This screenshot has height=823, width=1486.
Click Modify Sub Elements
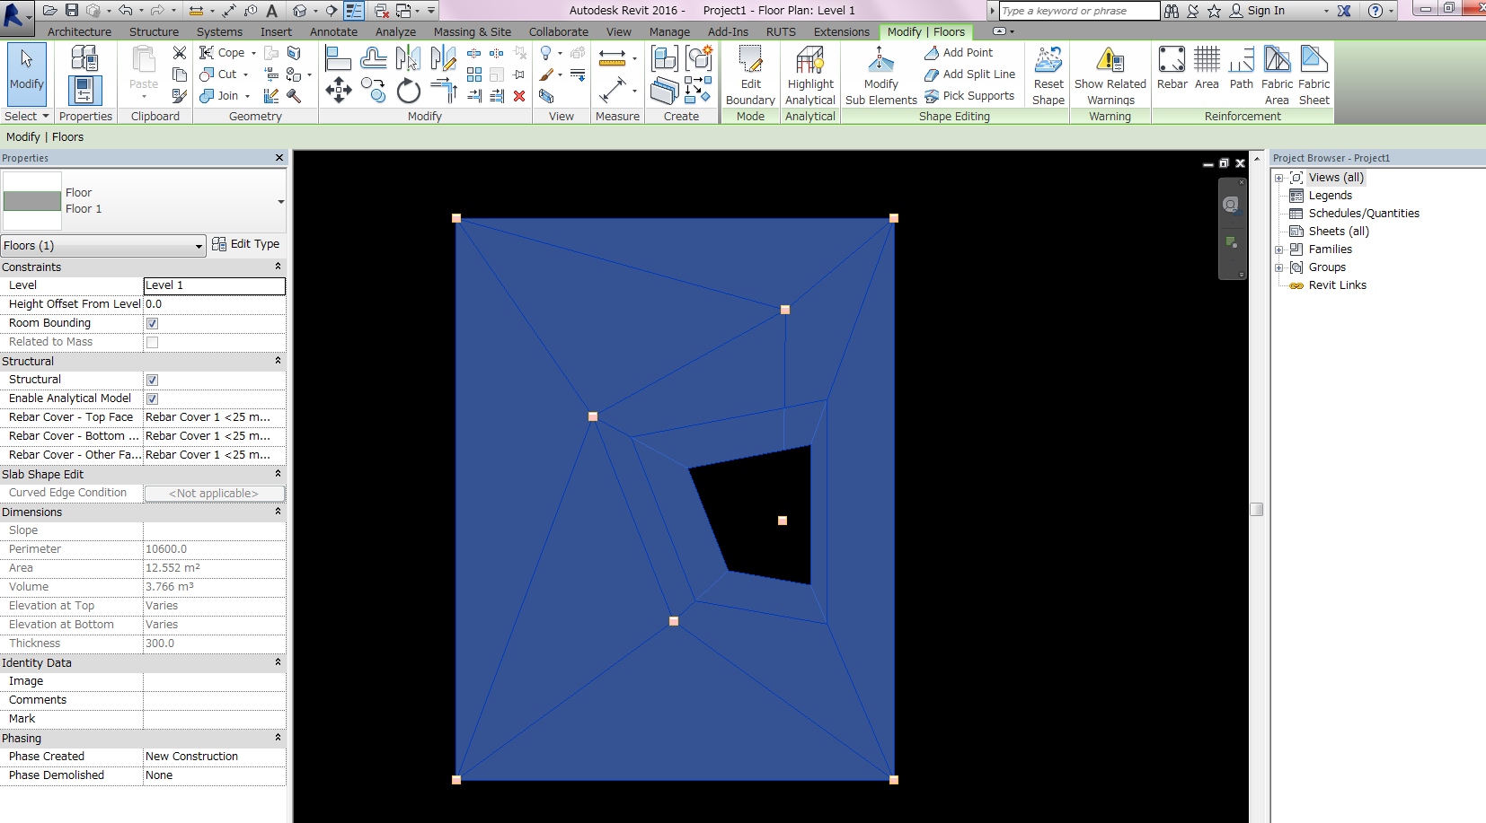coord(880,75)
